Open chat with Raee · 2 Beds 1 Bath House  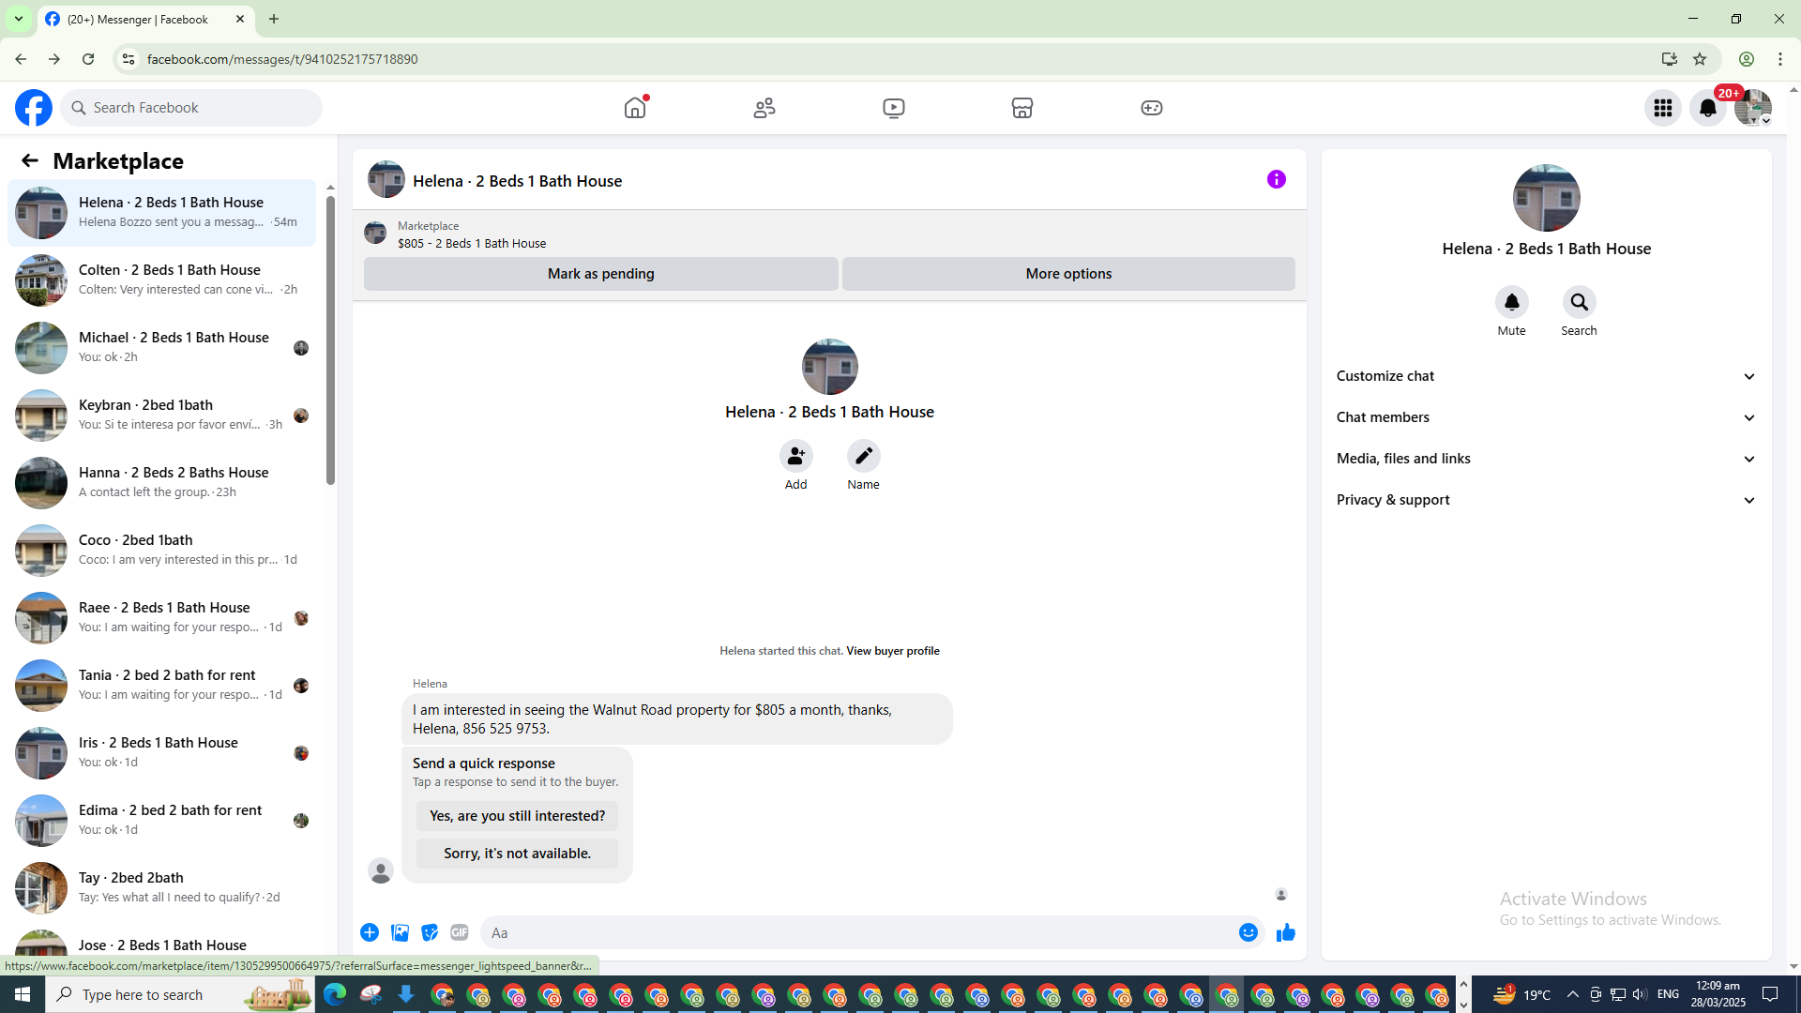pyautogui.click(x=161, y=618)
